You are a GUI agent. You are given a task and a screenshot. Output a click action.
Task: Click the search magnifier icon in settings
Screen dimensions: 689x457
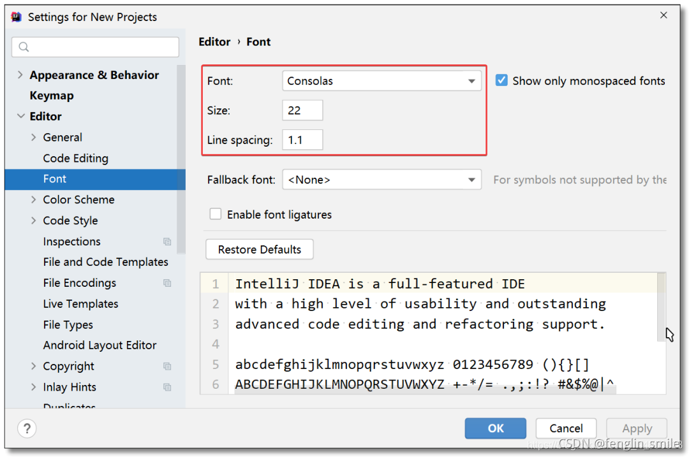pos(24,47)
